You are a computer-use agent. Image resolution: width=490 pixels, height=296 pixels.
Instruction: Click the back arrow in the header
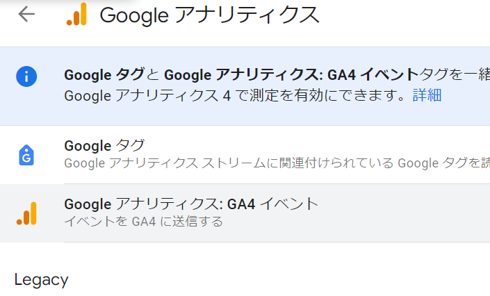coord(26,14)
